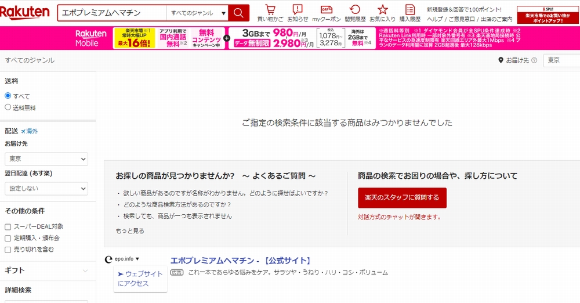Click the 最大16倍 banner tile
This screenshot has height=303, width=580.
click(x=134, y=38)
